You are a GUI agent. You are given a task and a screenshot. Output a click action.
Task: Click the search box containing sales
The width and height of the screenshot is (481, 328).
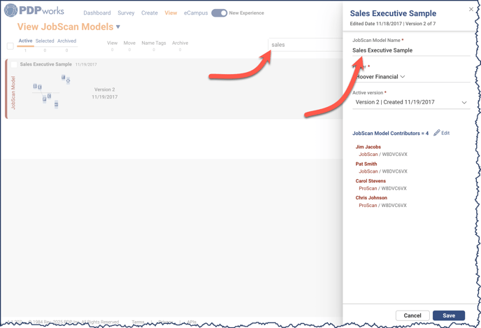coord(304,45)
